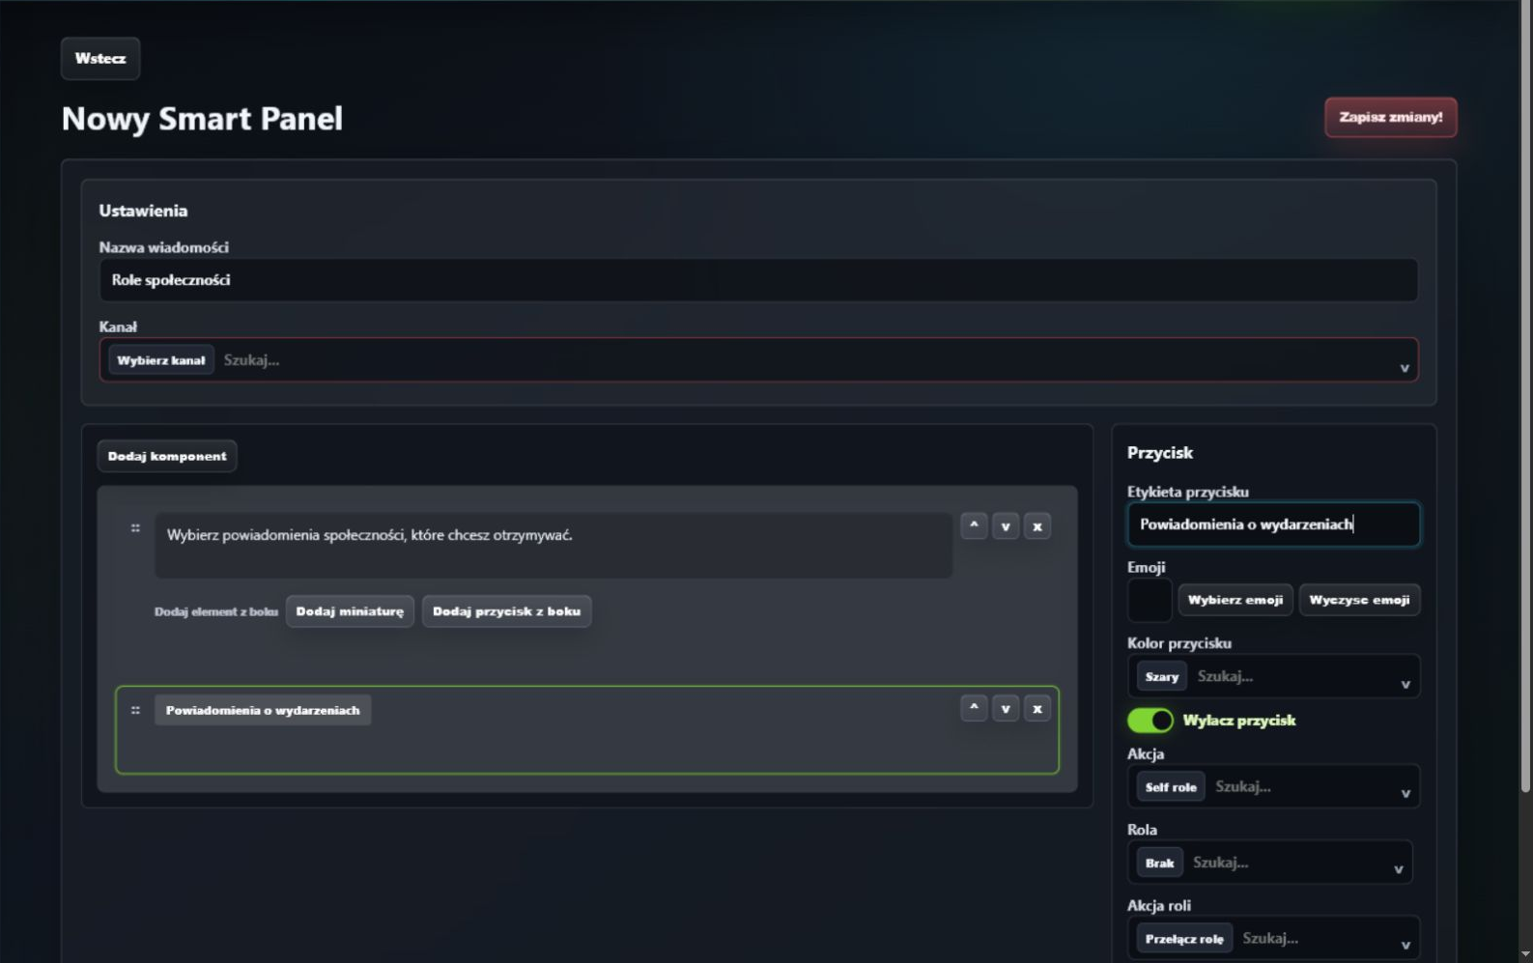Move the text component up with its arrow

click(x=974, y=525)
